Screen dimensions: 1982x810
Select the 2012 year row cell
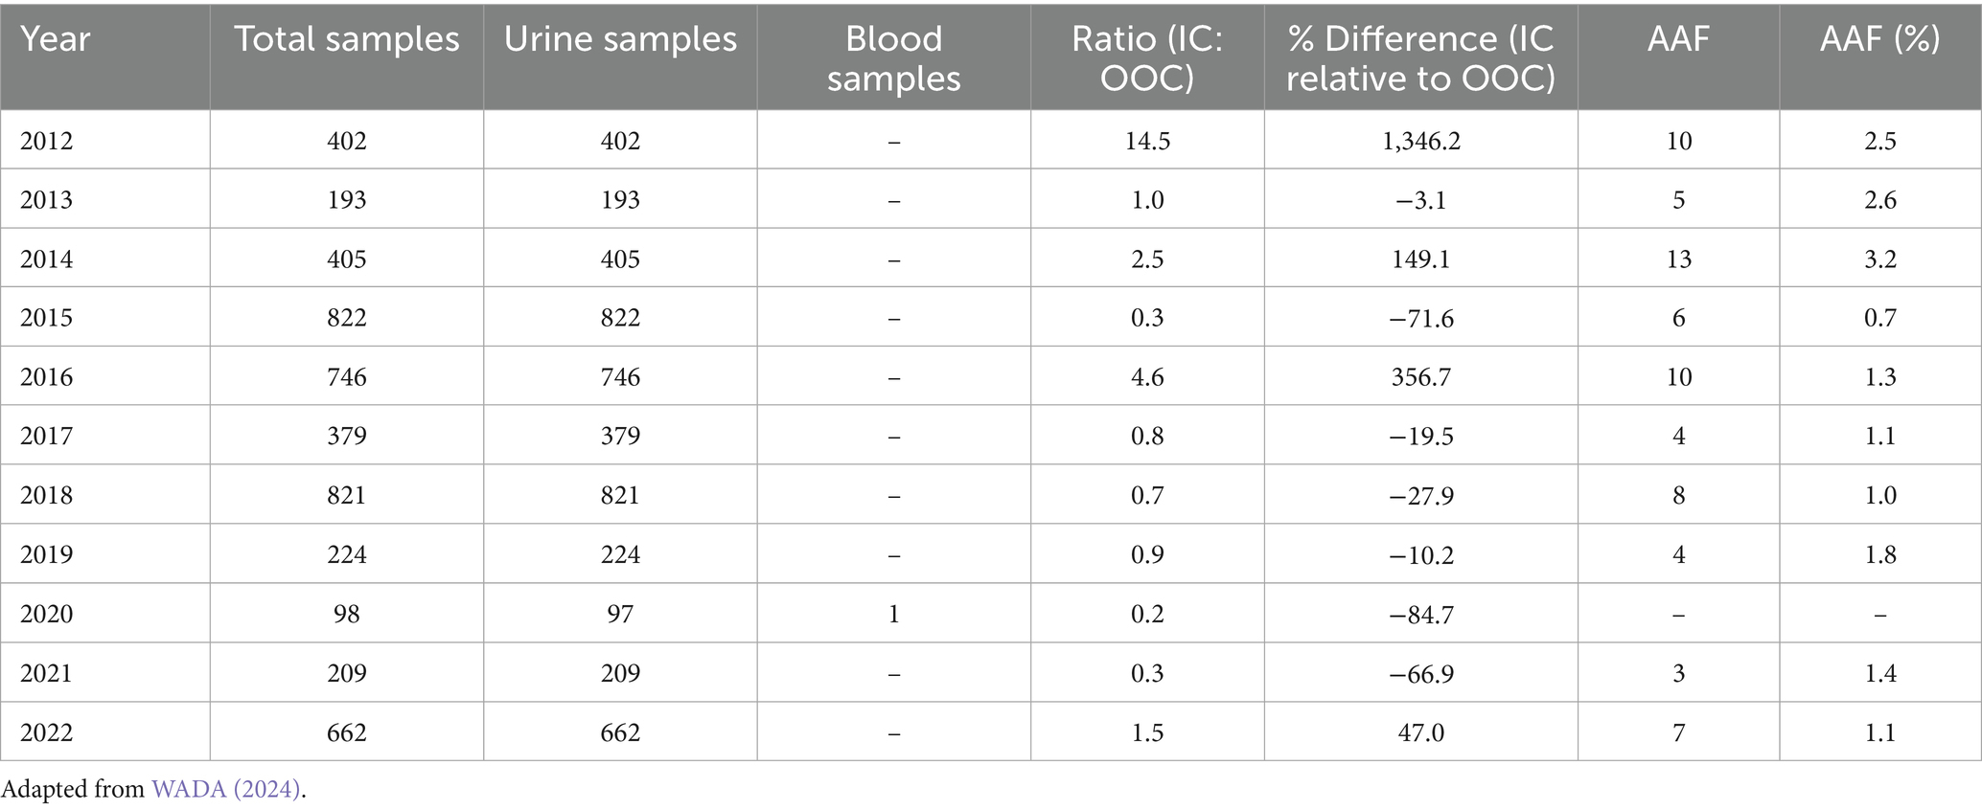tap(47, 142)
